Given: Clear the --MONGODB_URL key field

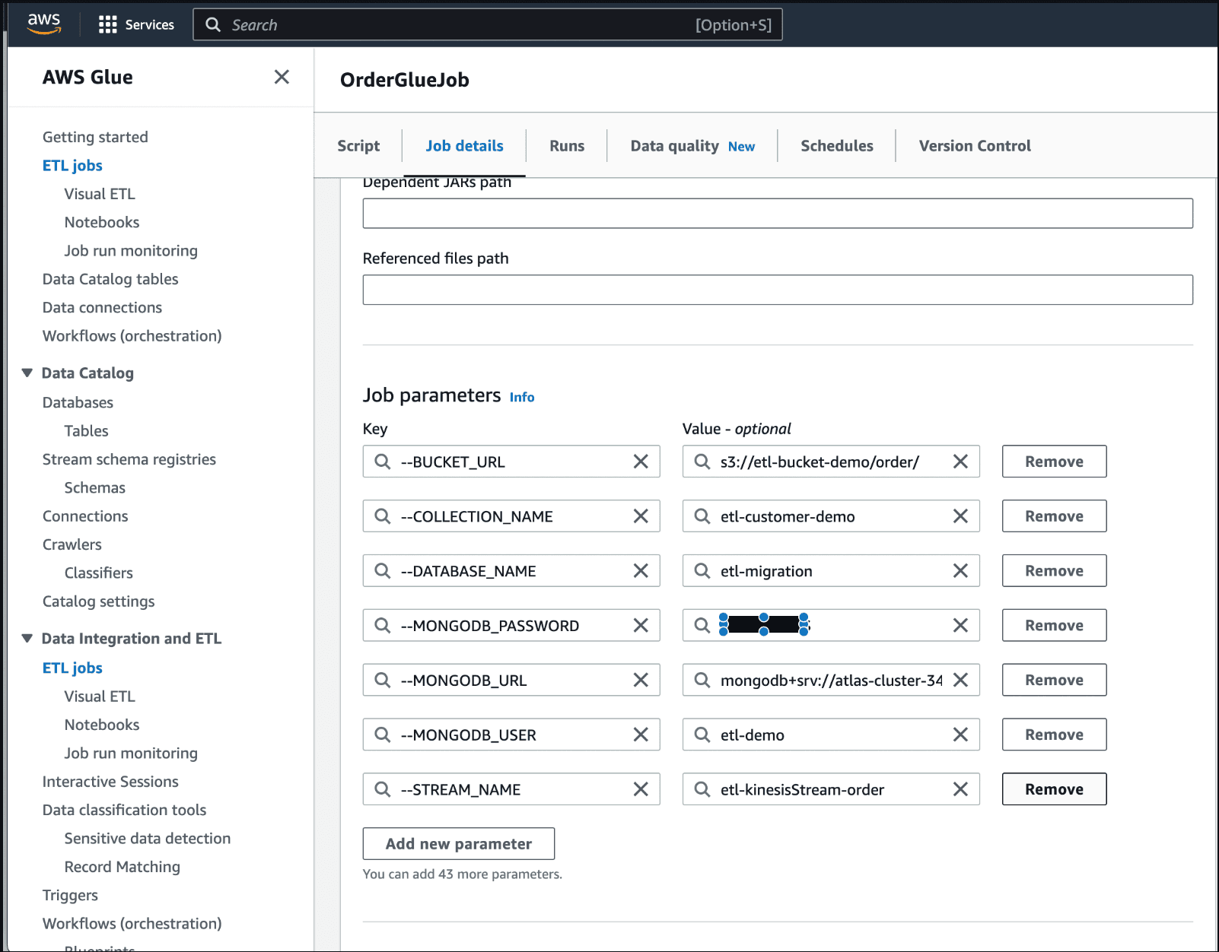Looking at the screenshot, I should (641, 680).
